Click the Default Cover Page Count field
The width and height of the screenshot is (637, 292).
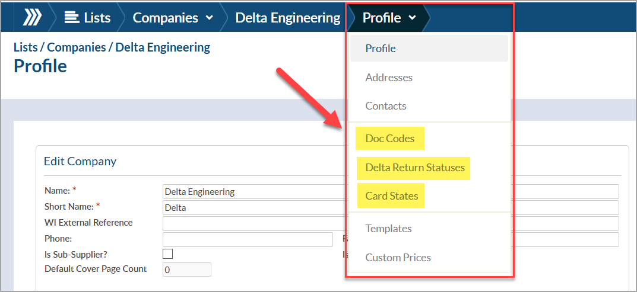tap(187, 269)
